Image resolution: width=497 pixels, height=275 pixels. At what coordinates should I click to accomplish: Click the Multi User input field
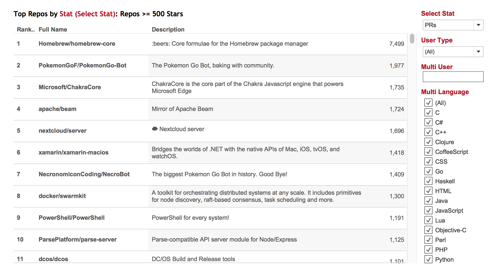pos(453,77)
